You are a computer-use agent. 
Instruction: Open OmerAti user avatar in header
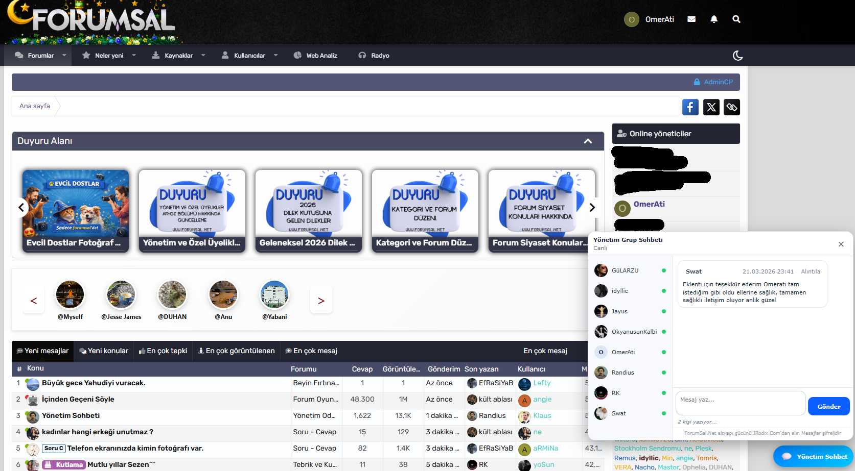coord(632,19)
